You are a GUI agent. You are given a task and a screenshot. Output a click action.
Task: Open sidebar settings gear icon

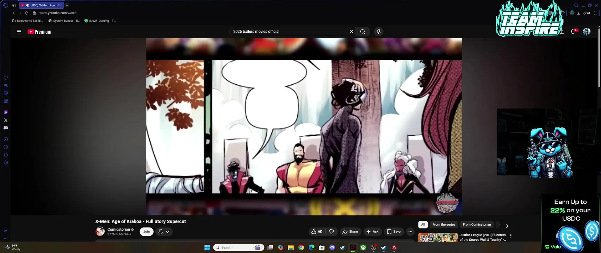[6, 163]
